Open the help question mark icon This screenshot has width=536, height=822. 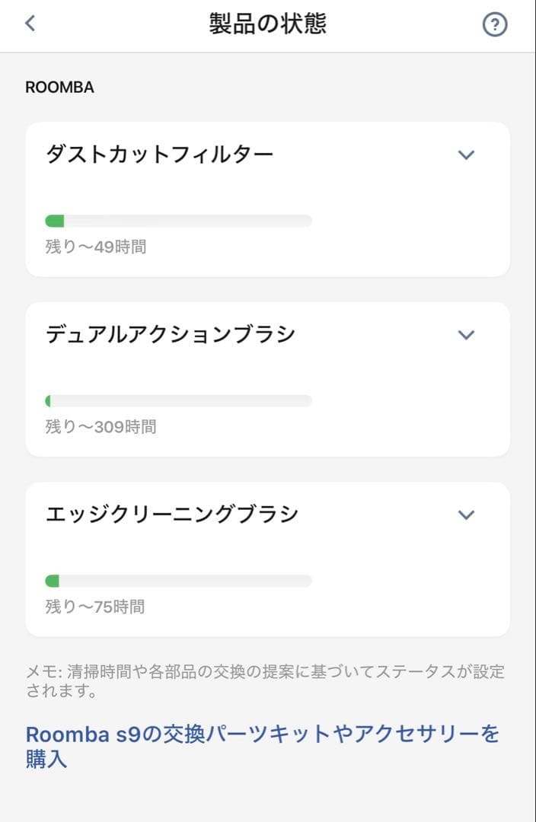[495, 24]
